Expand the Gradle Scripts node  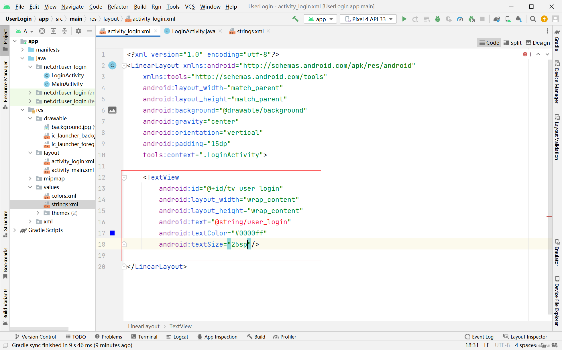[15, 230]
